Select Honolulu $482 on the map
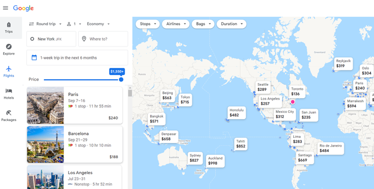 tap(237, 112)
